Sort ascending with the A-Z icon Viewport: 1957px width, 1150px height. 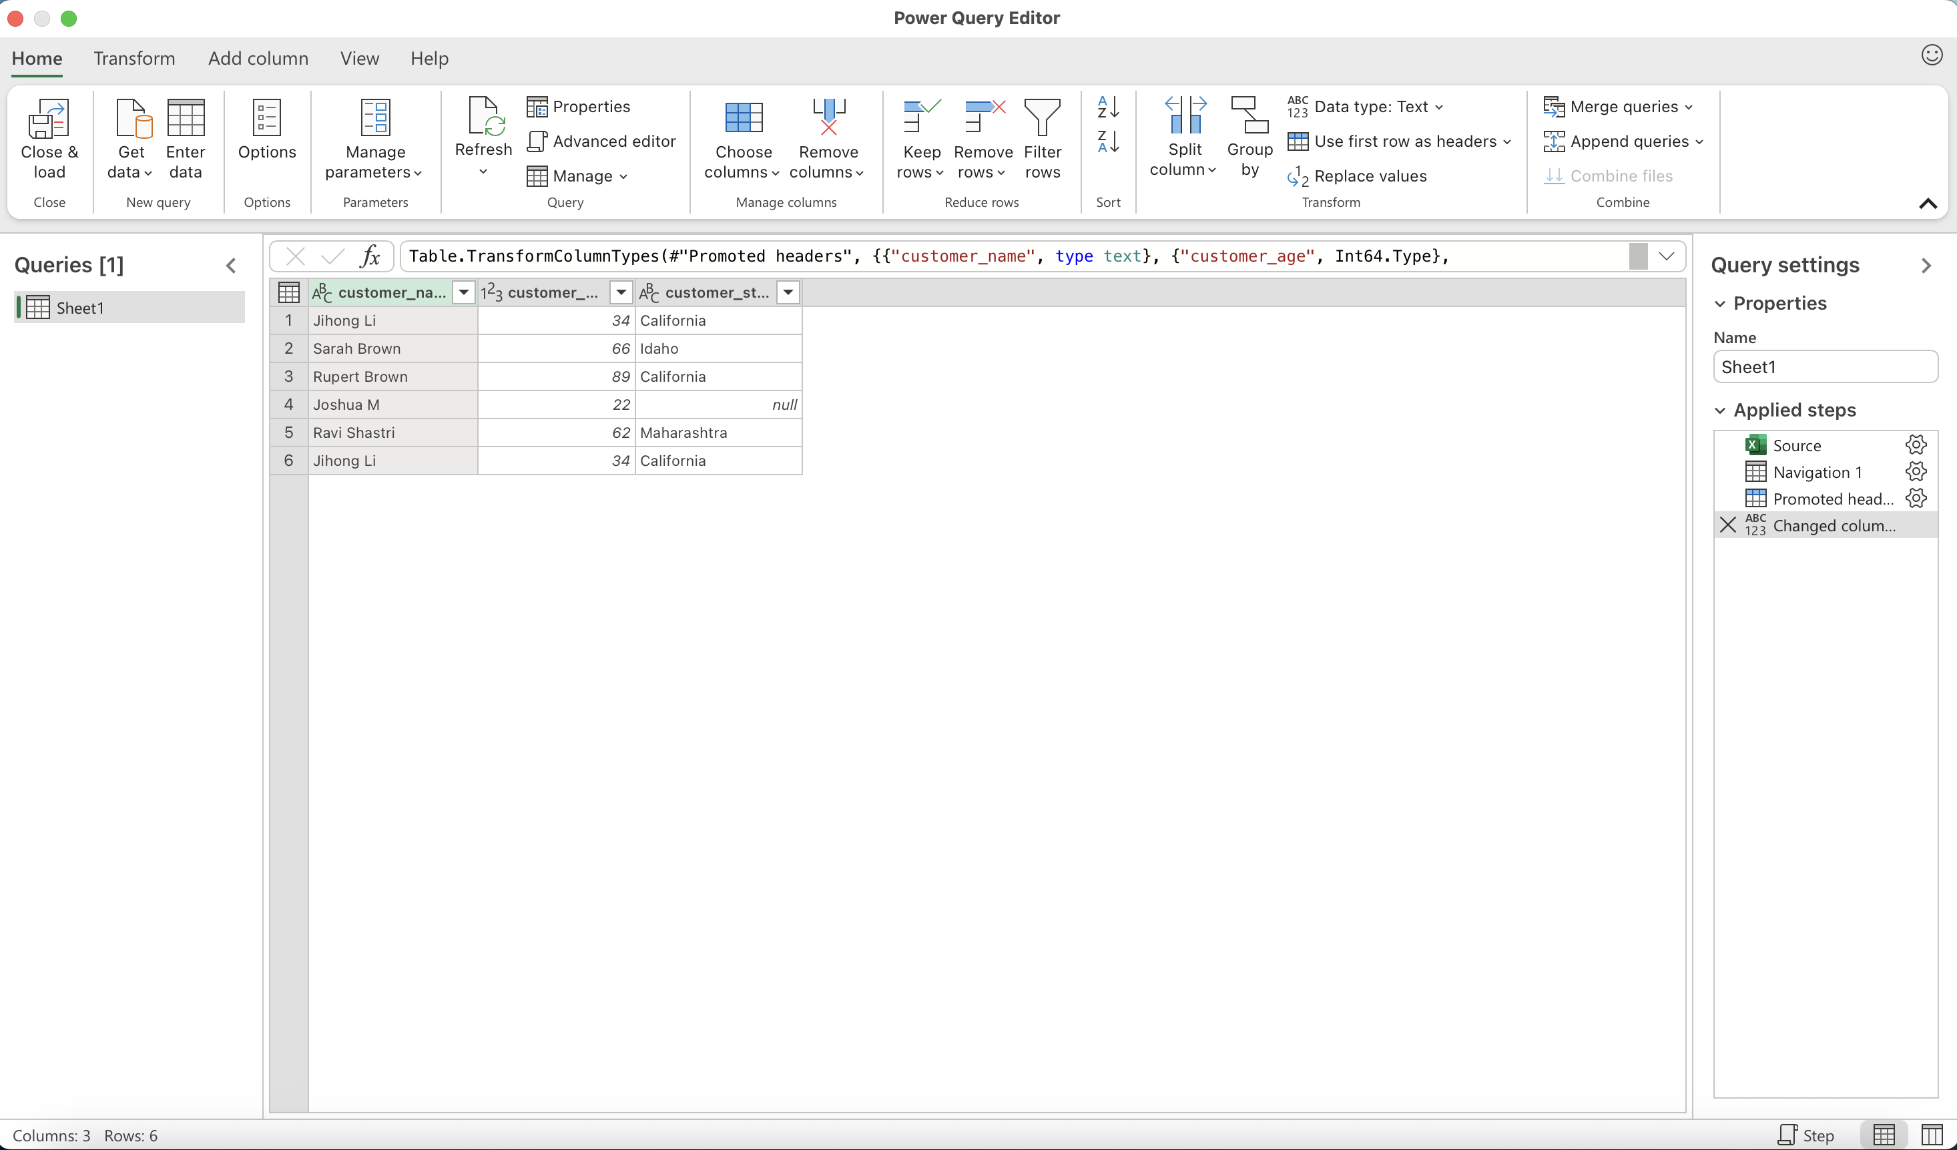point(1107,107)
